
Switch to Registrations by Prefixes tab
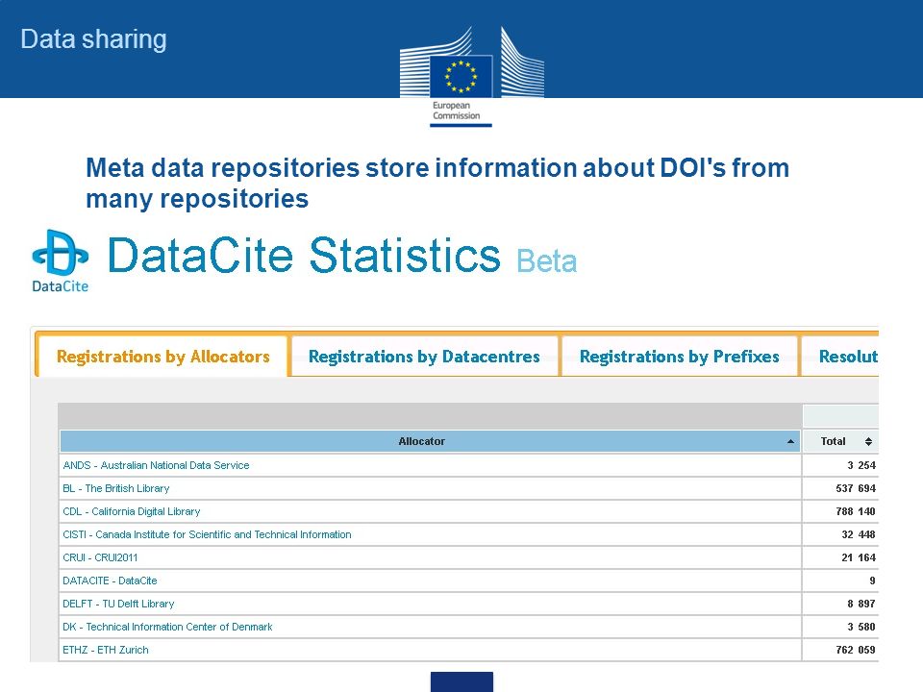click(680, 357)
